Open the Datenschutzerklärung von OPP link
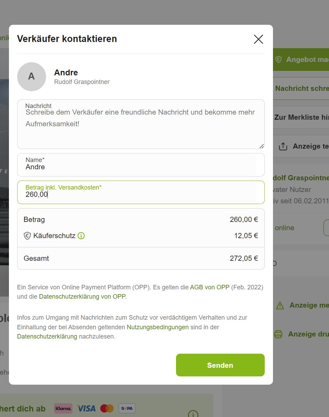Screen dimensions: 329x417 83,296
